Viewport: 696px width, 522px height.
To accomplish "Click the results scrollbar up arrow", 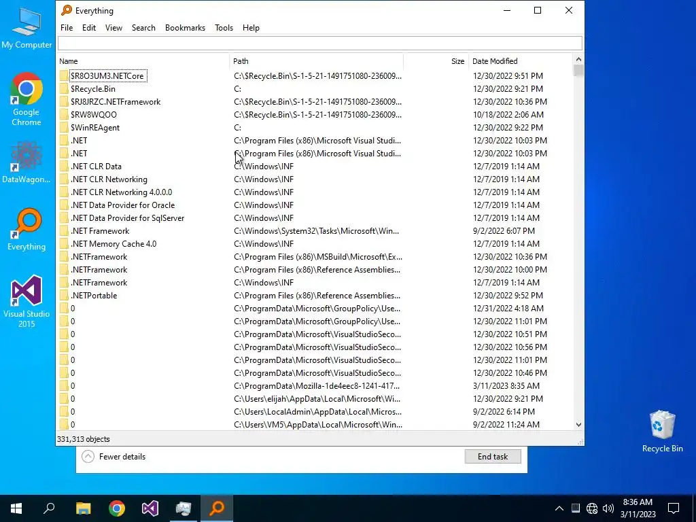I will coord(578,59).
